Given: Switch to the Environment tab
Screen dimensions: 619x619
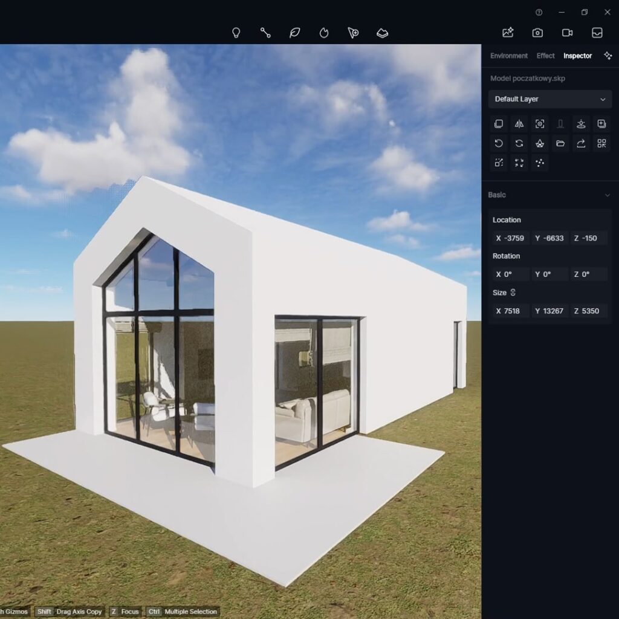Looking at the screenshot, I should coord(508,56).
